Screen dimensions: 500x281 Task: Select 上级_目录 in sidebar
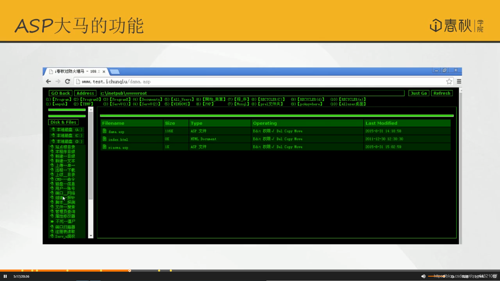(65, 175)
